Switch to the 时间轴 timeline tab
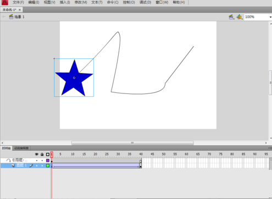272x199 pixels. tap(6, 148)
